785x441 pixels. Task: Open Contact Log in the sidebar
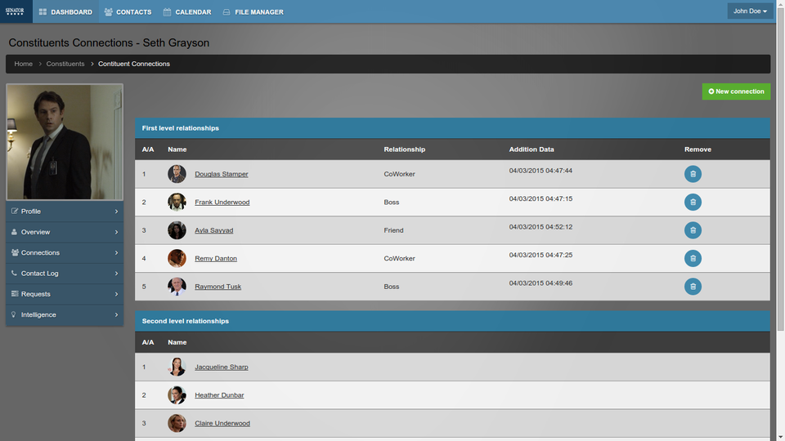[x=65, y=274]
